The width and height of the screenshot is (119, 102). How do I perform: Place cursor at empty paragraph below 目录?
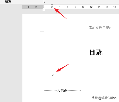(53, 75)
